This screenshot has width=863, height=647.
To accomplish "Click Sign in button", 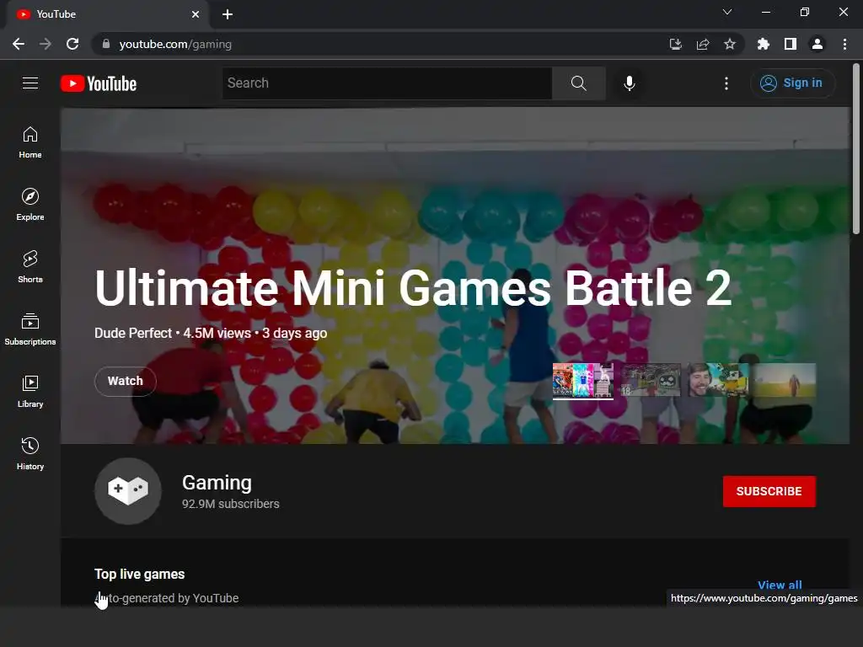I will tap(792, 83).
